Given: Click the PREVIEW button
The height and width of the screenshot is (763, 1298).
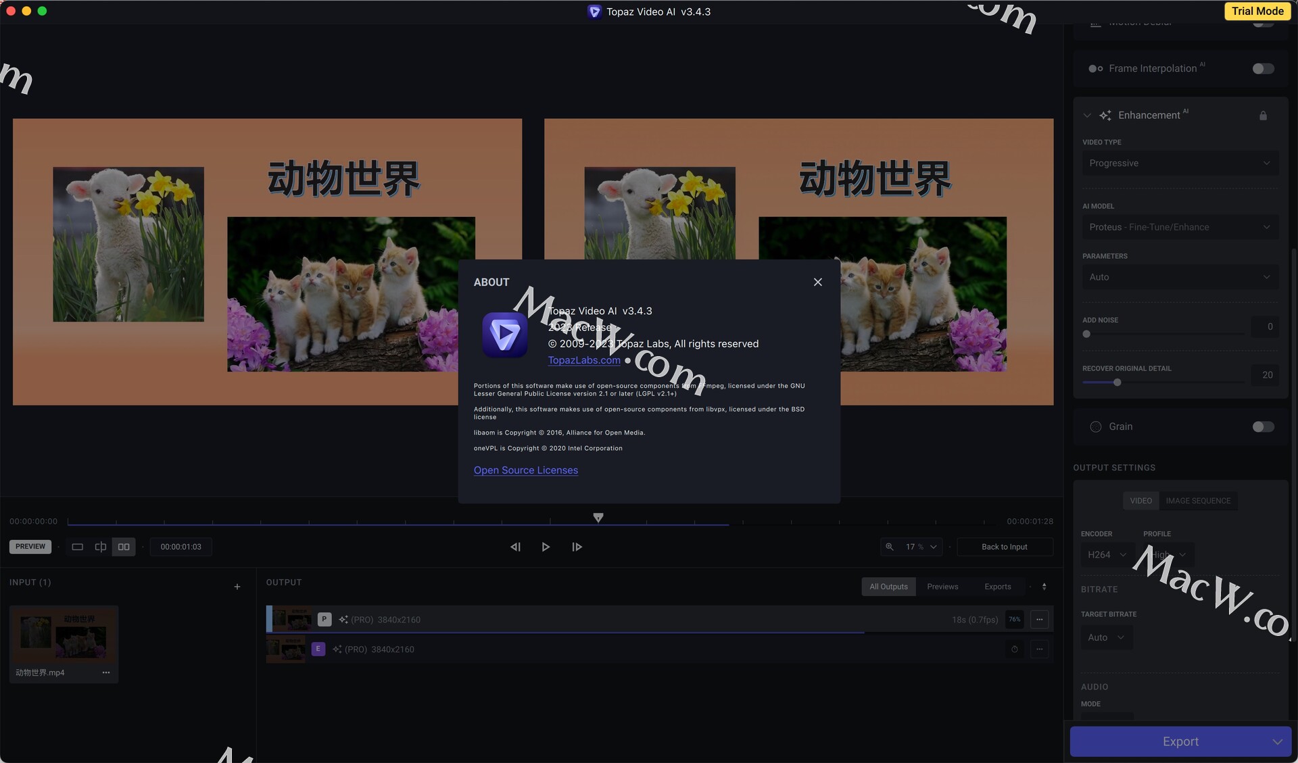Looking at the screenshot, I should point(30,547).
